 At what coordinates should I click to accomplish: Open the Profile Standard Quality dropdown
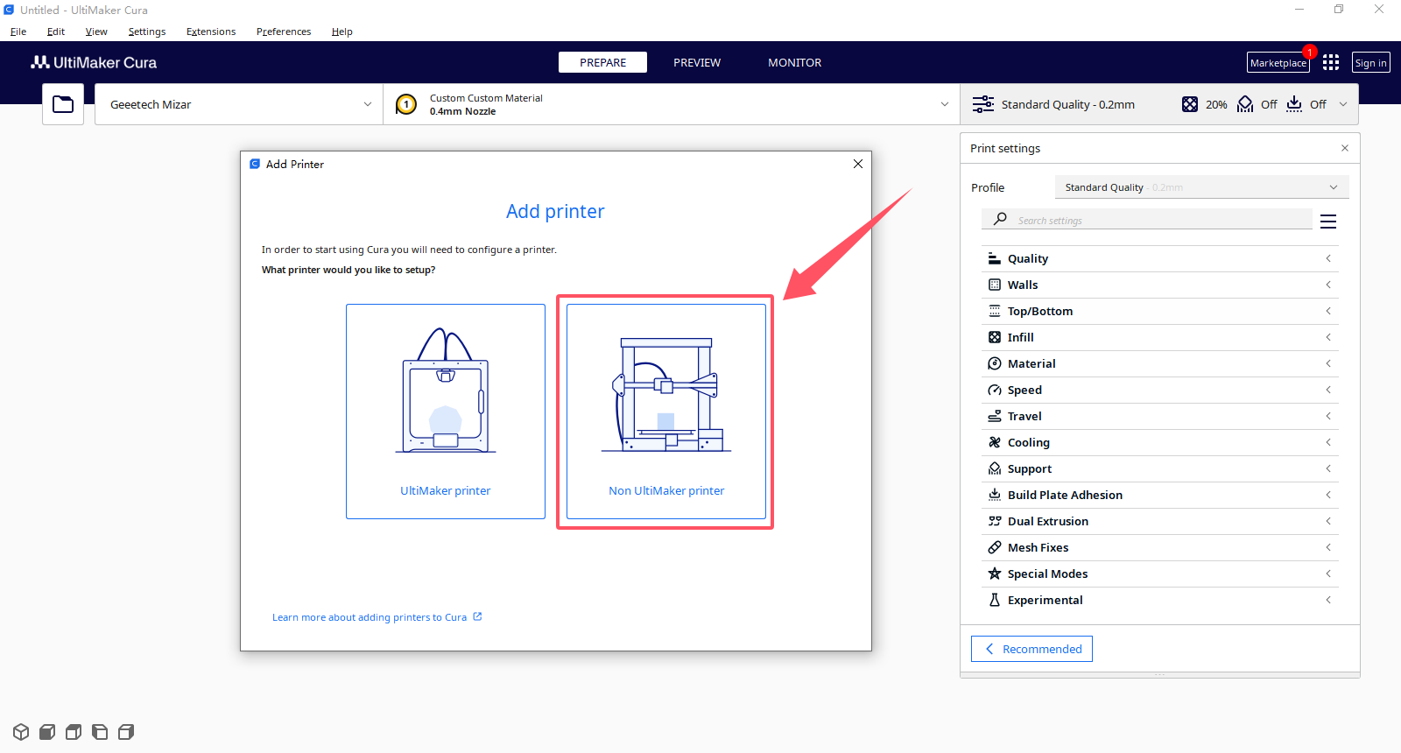[x=1201, y=187]
